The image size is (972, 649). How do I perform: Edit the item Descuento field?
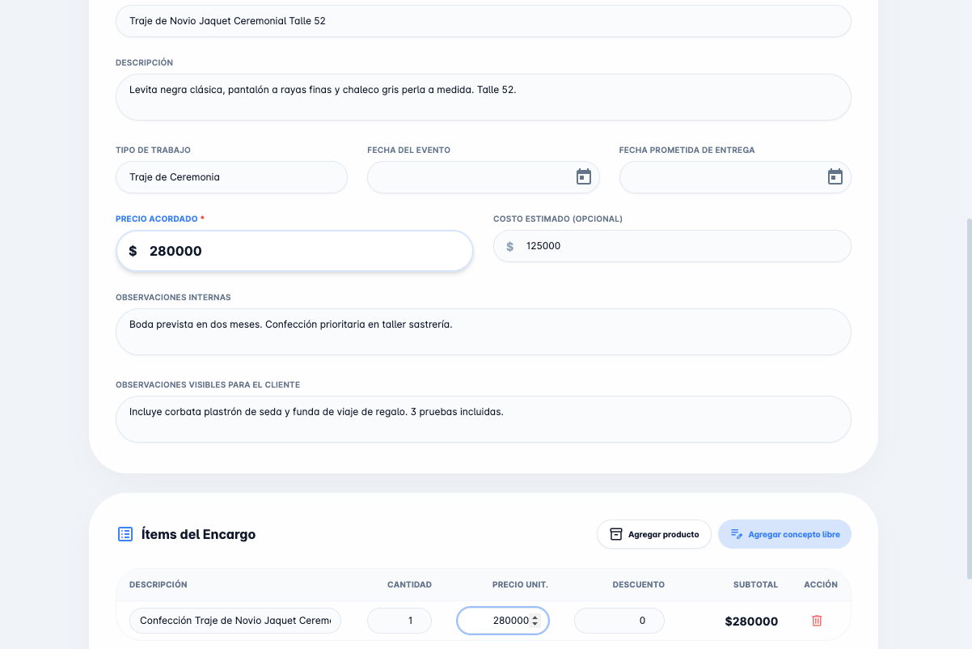[x=619, y=621]
